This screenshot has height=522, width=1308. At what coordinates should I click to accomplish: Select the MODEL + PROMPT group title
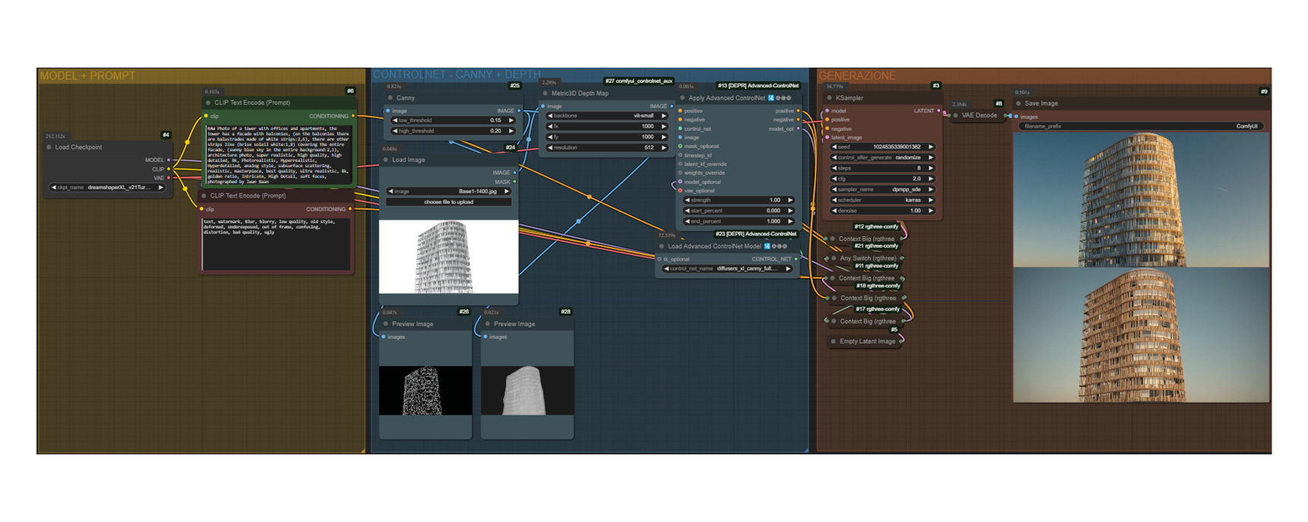click(x=87, y=76)
